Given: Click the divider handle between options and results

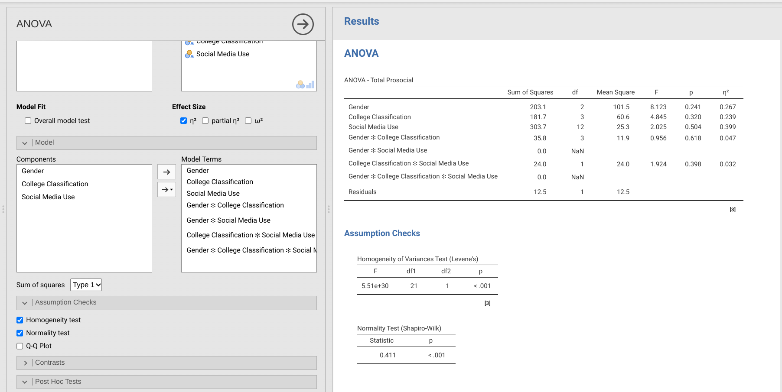Looking at the screenshot, I should click(x=329, y=209).
